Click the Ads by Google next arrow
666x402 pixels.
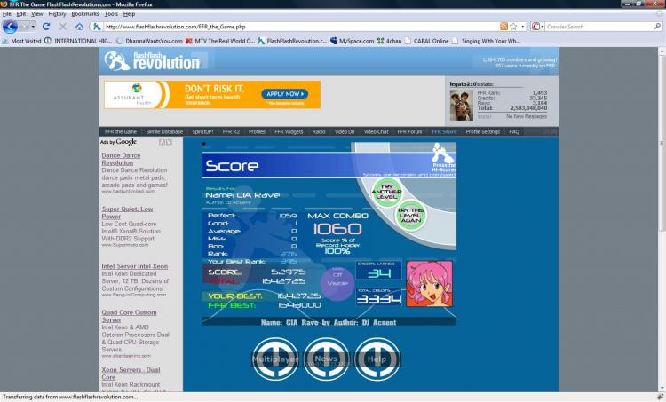[169, 142]
